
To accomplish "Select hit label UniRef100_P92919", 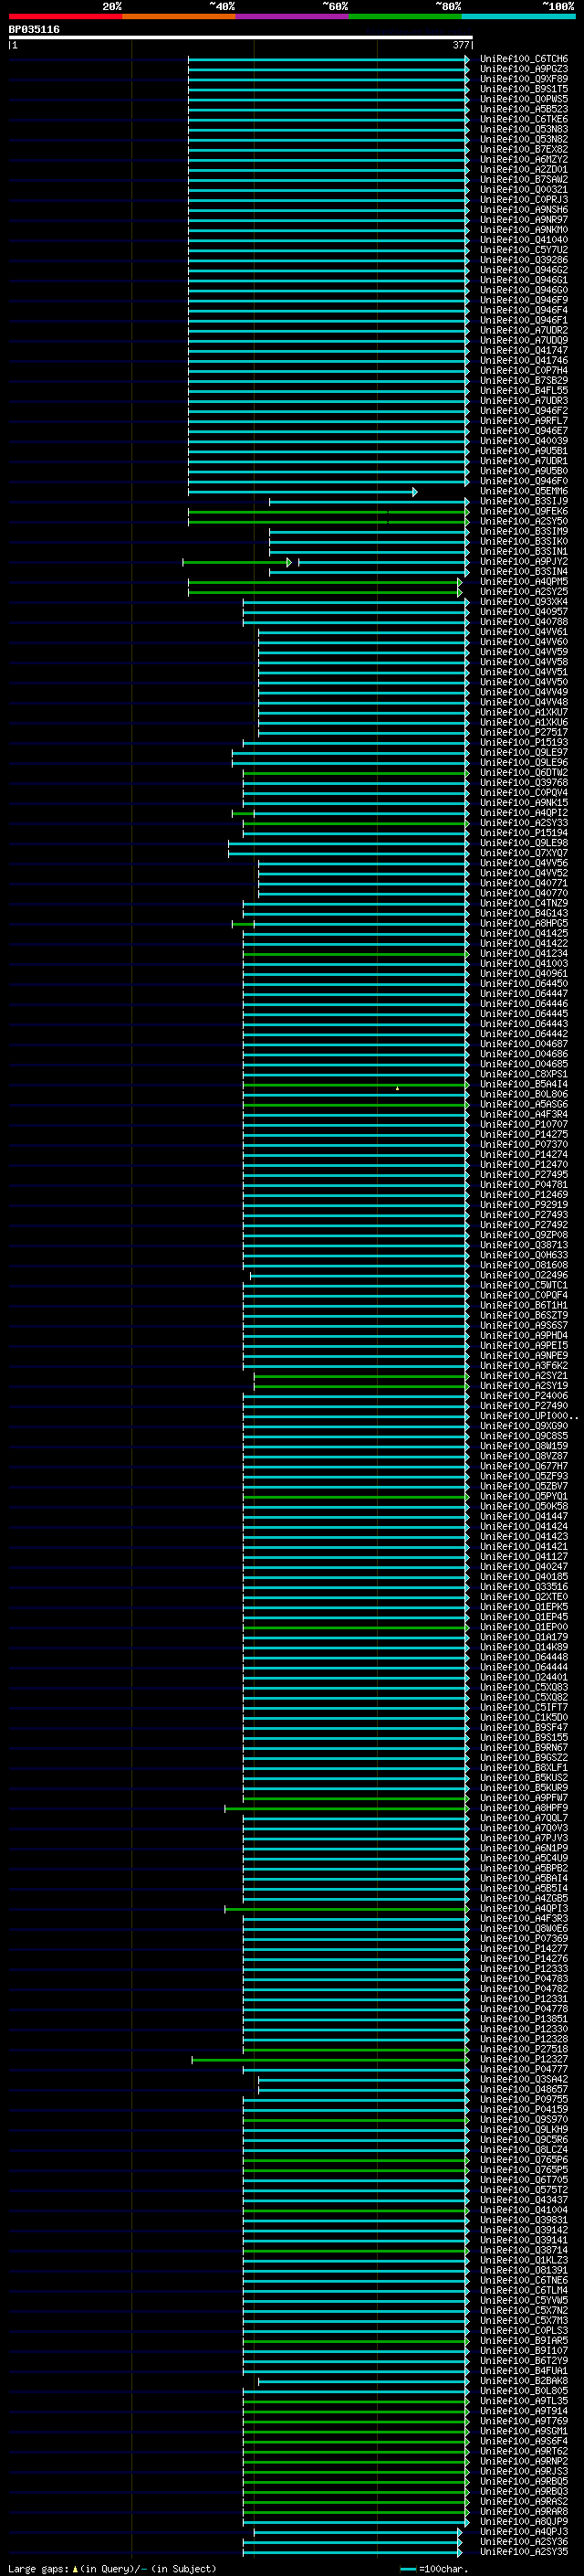I will 523,1205.
